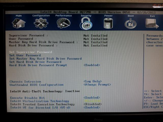Click the ESC/Right Click hint

tap(153, 107)
